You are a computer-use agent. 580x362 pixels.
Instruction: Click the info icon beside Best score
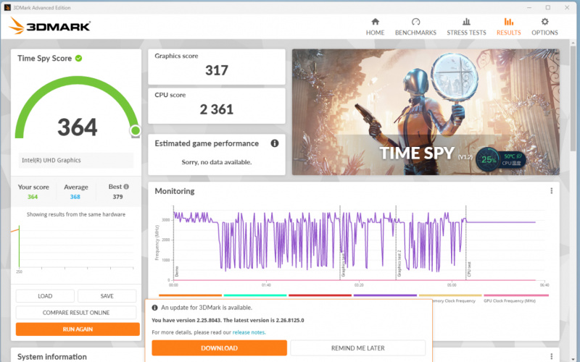coord(126,187)
